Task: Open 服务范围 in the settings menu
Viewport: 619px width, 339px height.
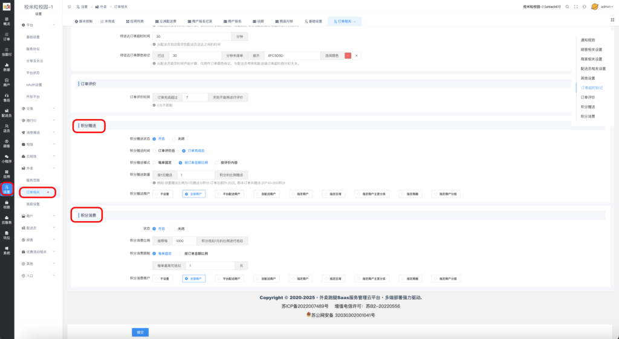Action: pos(33,180)
